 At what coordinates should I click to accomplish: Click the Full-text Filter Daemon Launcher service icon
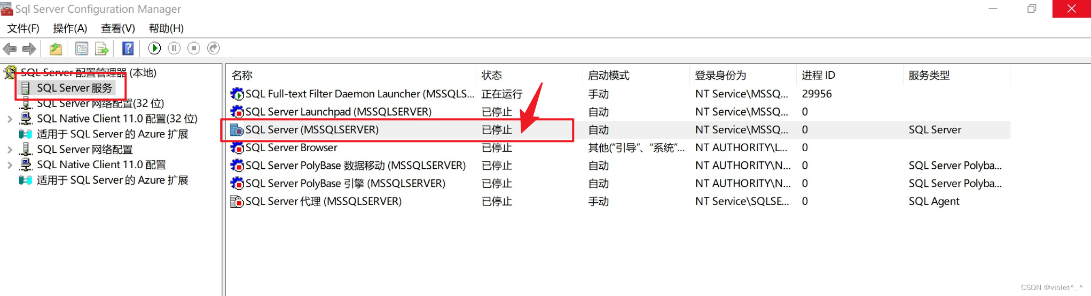click(237, 94)
